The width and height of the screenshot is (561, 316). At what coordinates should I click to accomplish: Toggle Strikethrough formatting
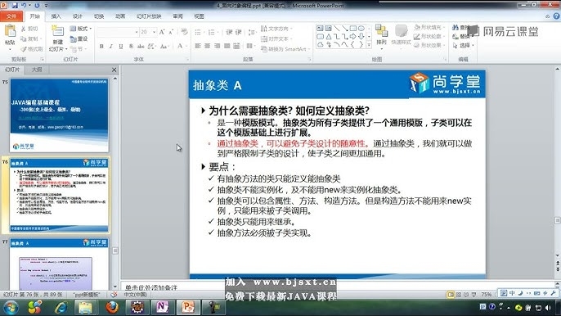141,46
